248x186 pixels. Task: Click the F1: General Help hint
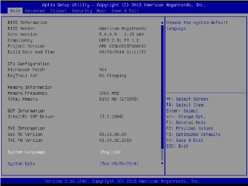click(x=186, y=122)
